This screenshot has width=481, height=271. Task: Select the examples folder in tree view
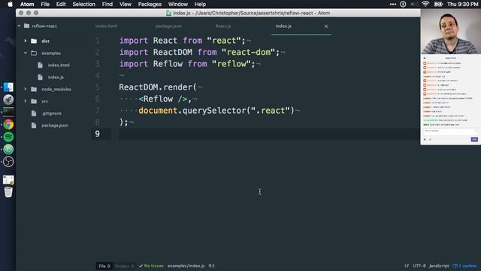pyautogui.click(x=51, y=53)
